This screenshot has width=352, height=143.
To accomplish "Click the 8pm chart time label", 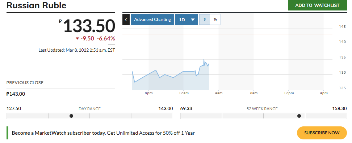I will [148, 93].
